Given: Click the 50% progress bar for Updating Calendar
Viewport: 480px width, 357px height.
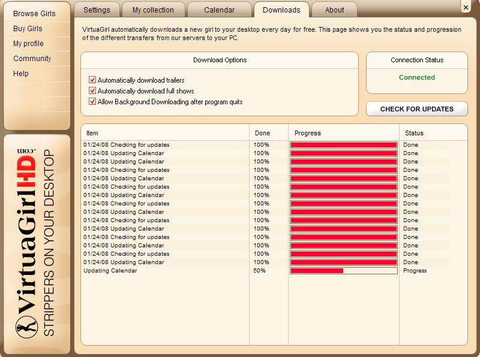Looking at the screenshot, I should coord(343,271).
